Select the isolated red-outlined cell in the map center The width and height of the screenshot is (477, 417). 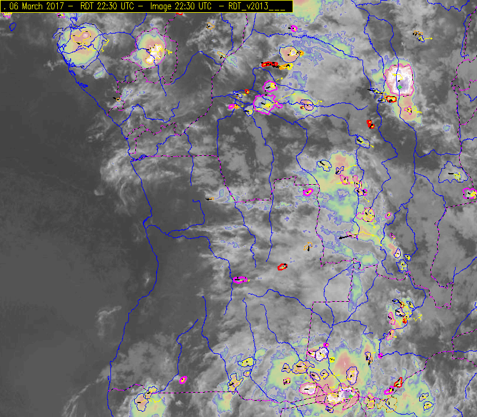point(282,266)
